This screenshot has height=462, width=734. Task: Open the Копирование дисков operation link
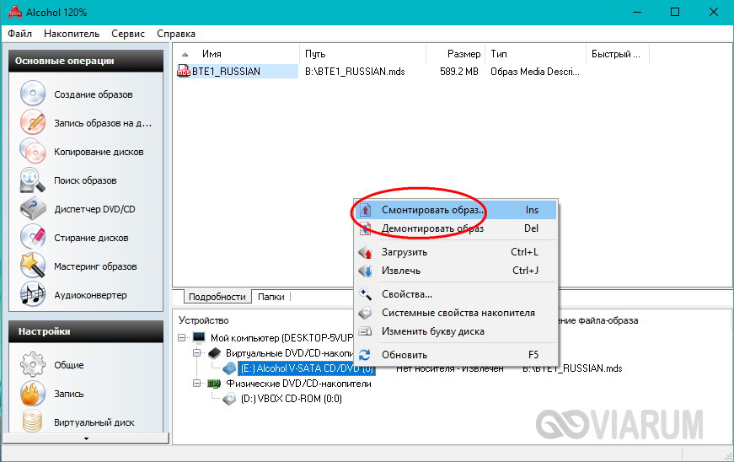click(99, 152)
